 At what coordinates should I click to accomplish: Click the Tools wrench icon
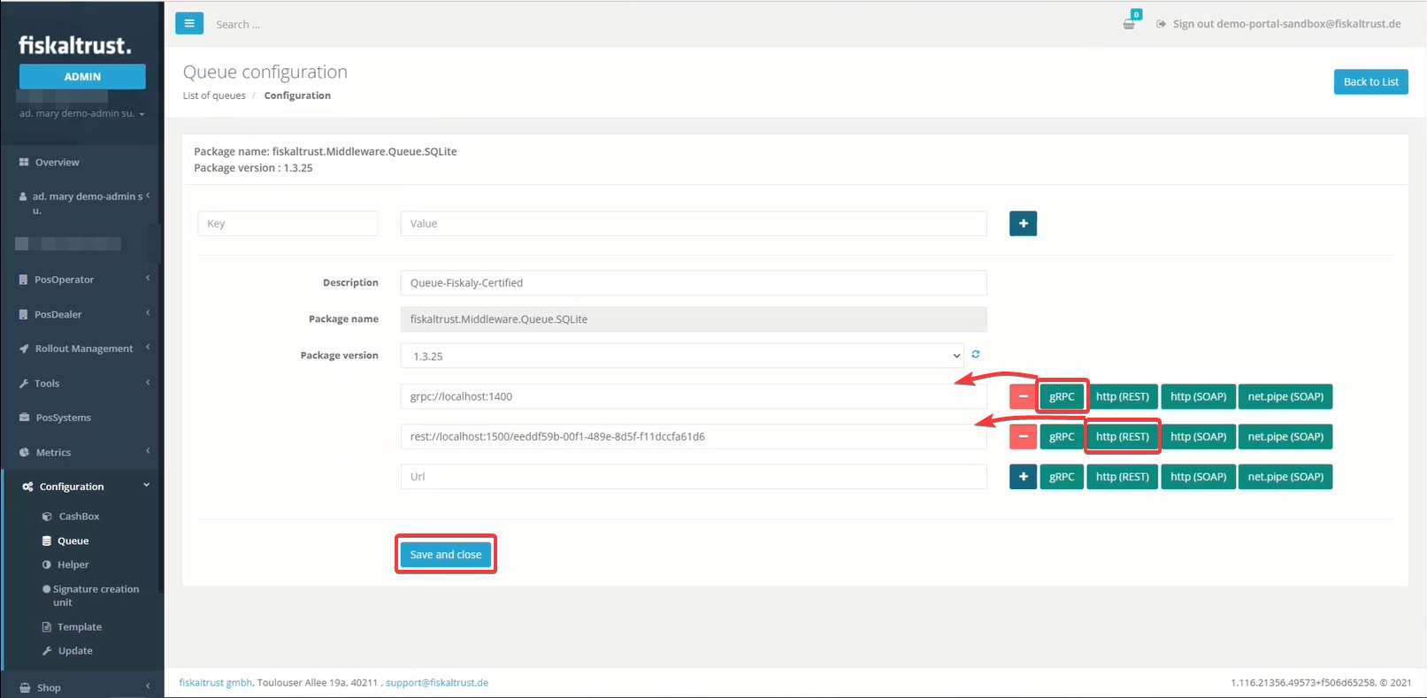[x=24, y=383]
